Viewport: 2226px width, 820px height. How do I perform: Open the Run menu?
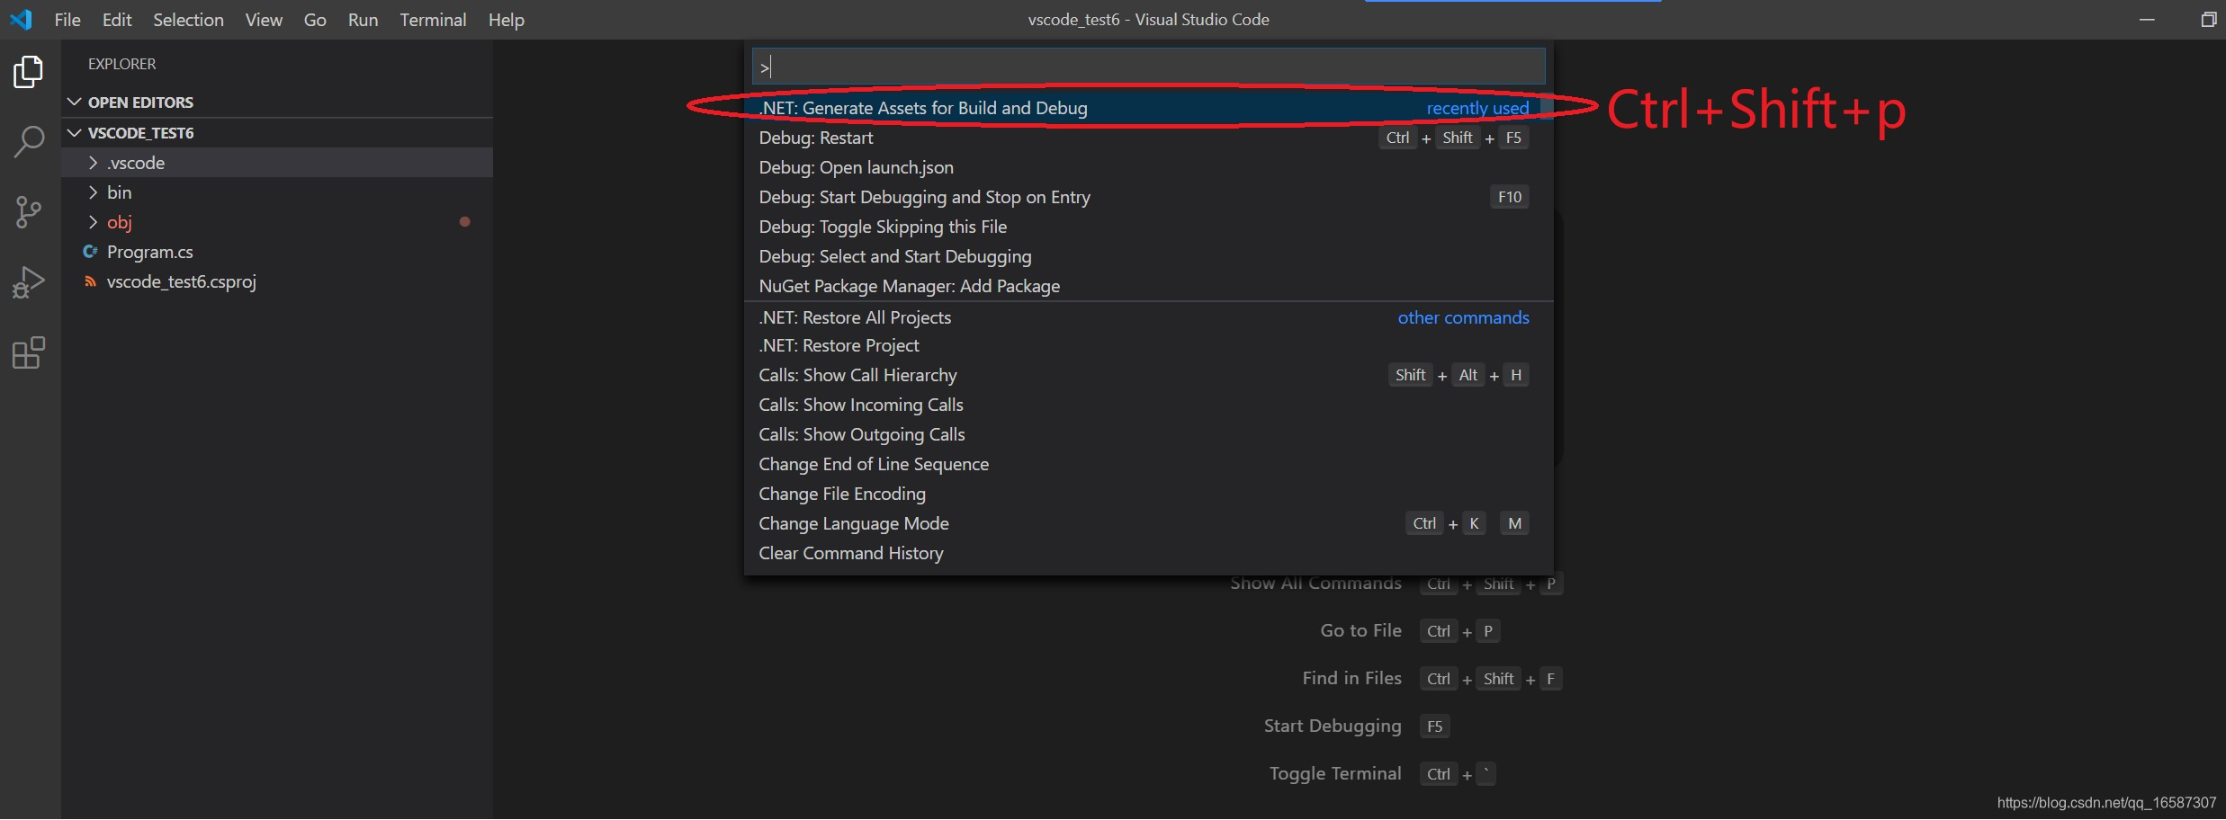(x=363, y=20)
